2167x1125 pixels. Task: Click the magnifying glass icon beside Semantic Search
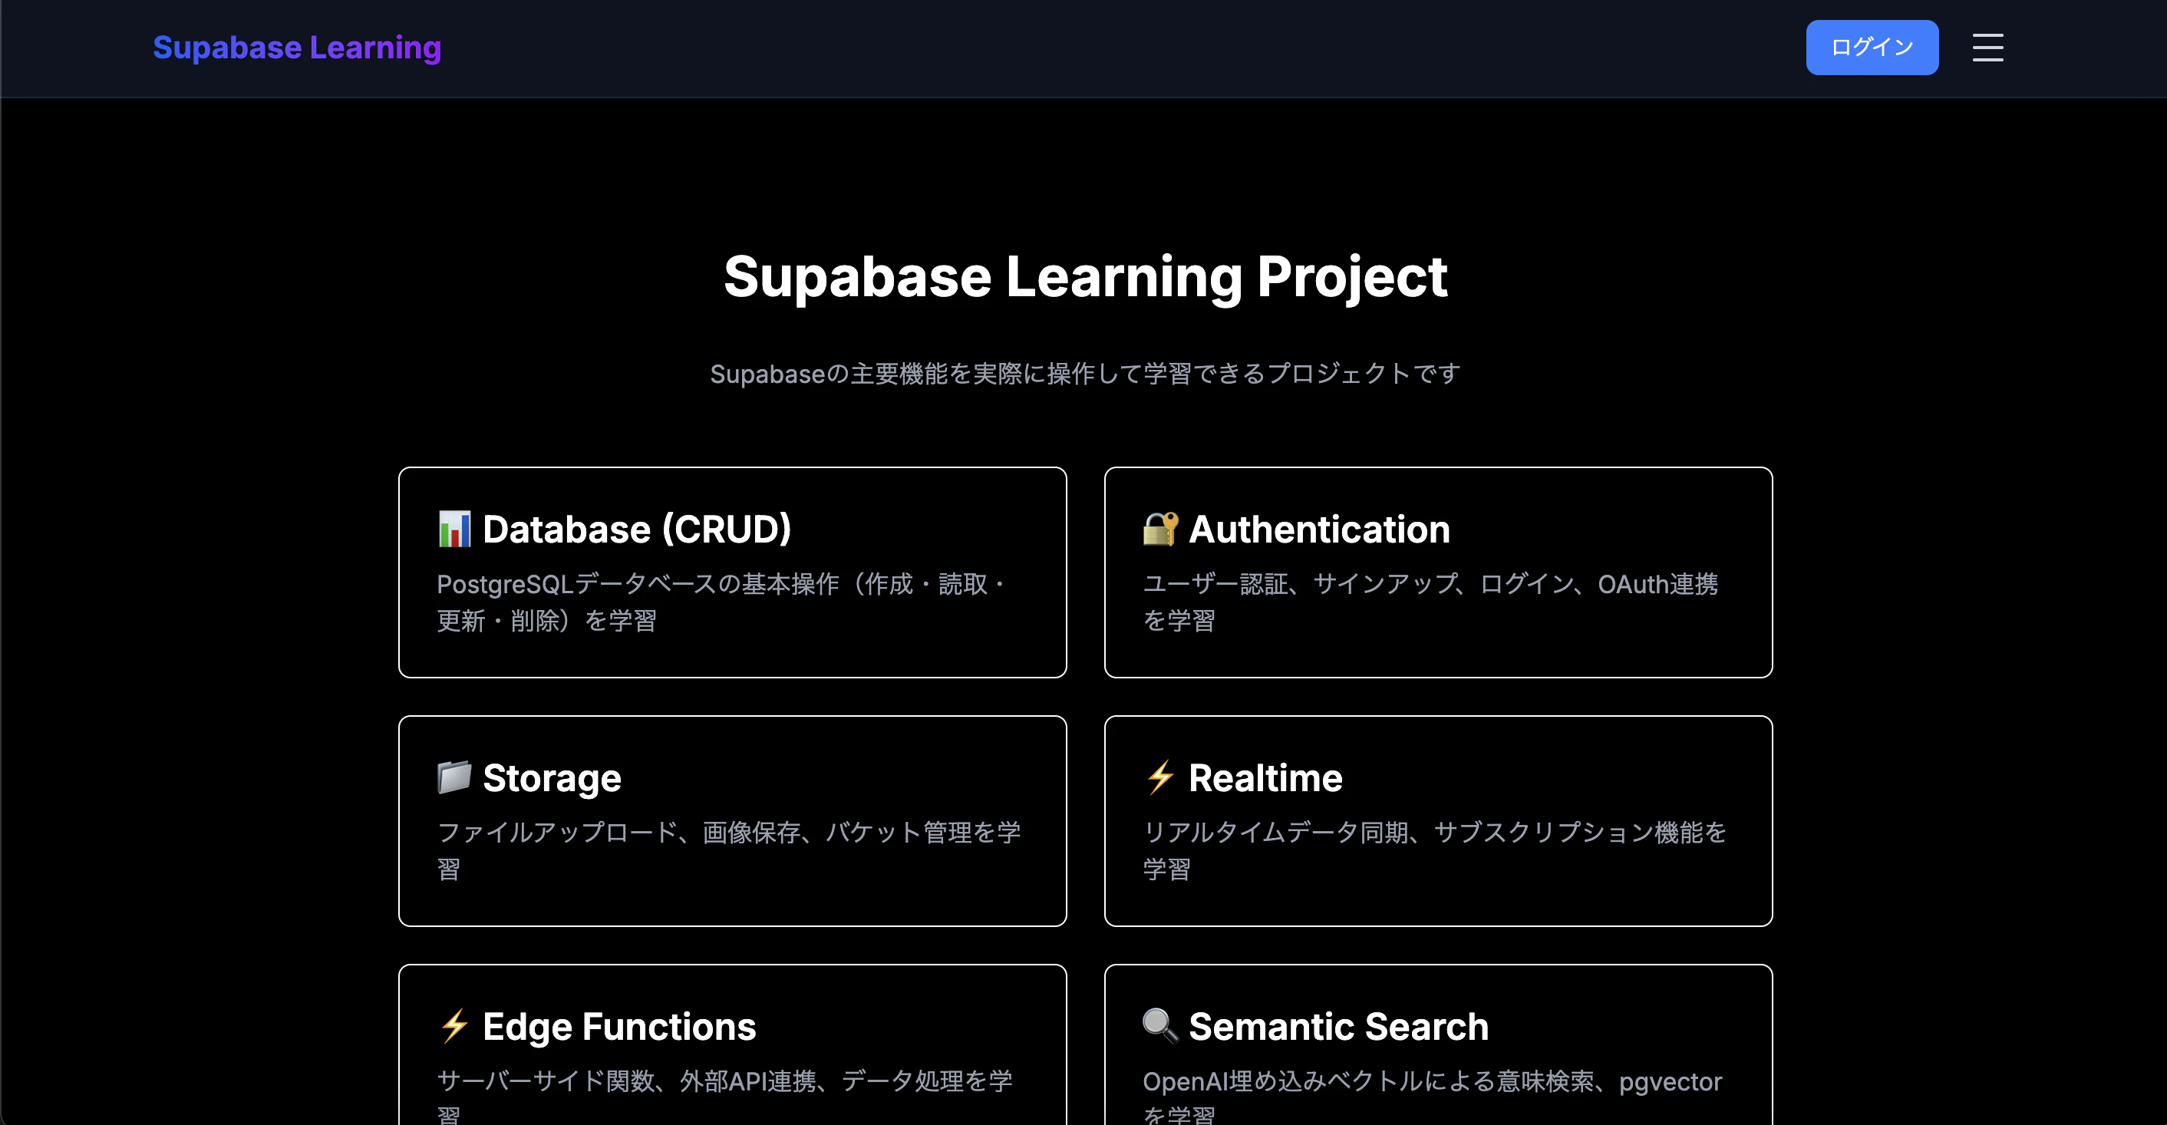pyautogui.click(x=1160, y=1026)
